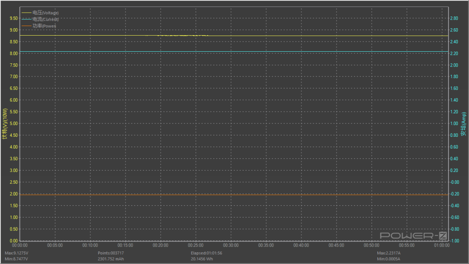Click the 00:25:00 time axis label
Image resolution: width=469 pixels, height=264 pixels.
pos(195,245)
